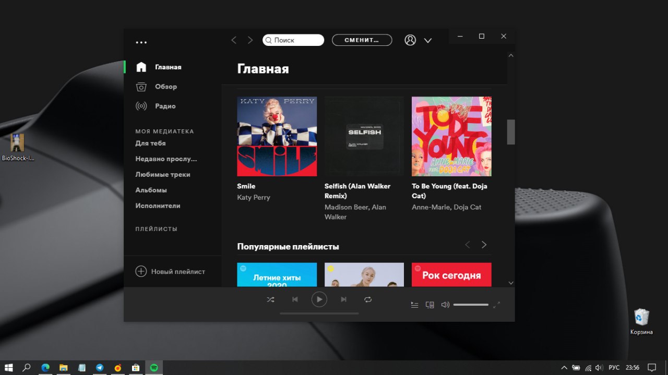Click the Katy Perry artist link
The width and height of the screenshot is (668, 375).
click(254, 198)
